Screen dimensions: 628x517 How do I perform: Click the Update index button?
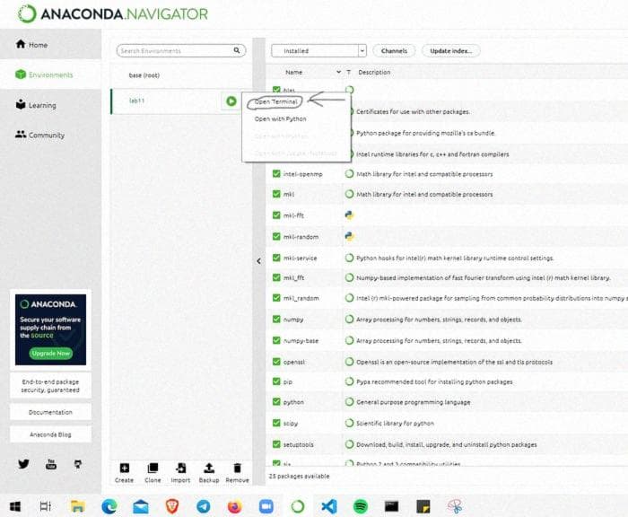click(450, 51)
